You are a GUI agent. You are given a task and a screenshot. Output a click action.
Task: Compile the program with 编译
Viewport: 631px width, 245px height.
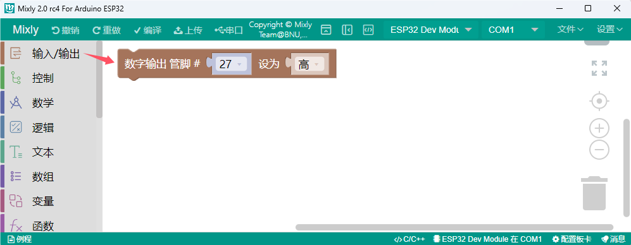[147, 30]
